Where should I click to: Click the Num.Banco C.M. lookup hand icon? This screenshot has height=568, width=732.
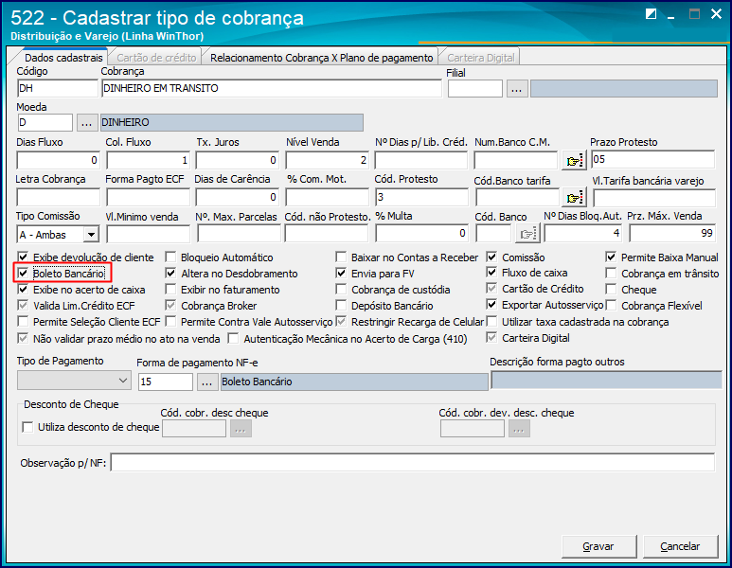point(574,161)
